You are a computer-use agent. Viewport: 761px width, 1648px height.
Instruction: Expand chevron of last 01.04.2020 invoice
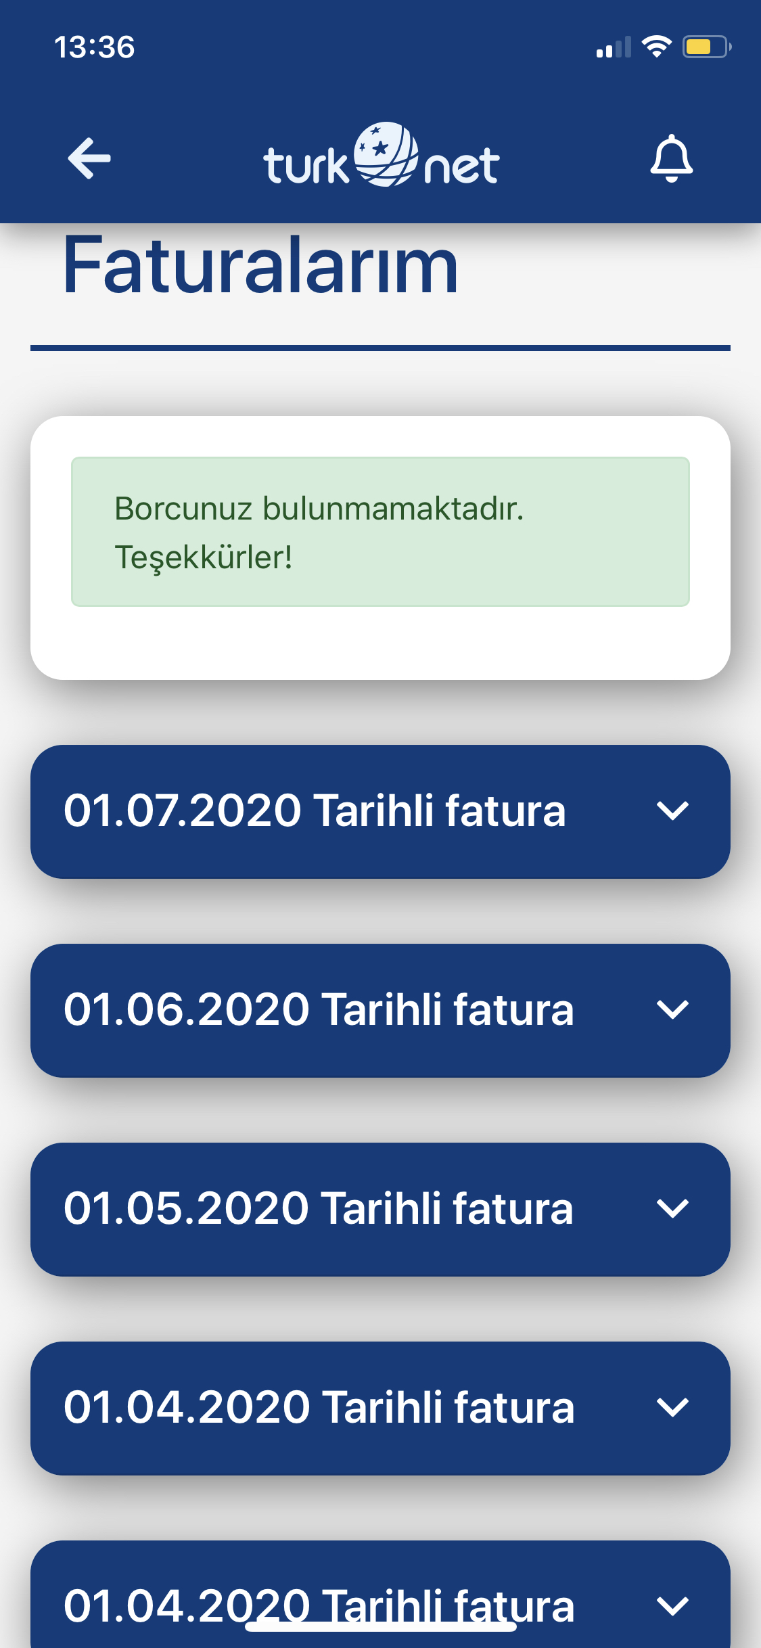pos(672,1606)
